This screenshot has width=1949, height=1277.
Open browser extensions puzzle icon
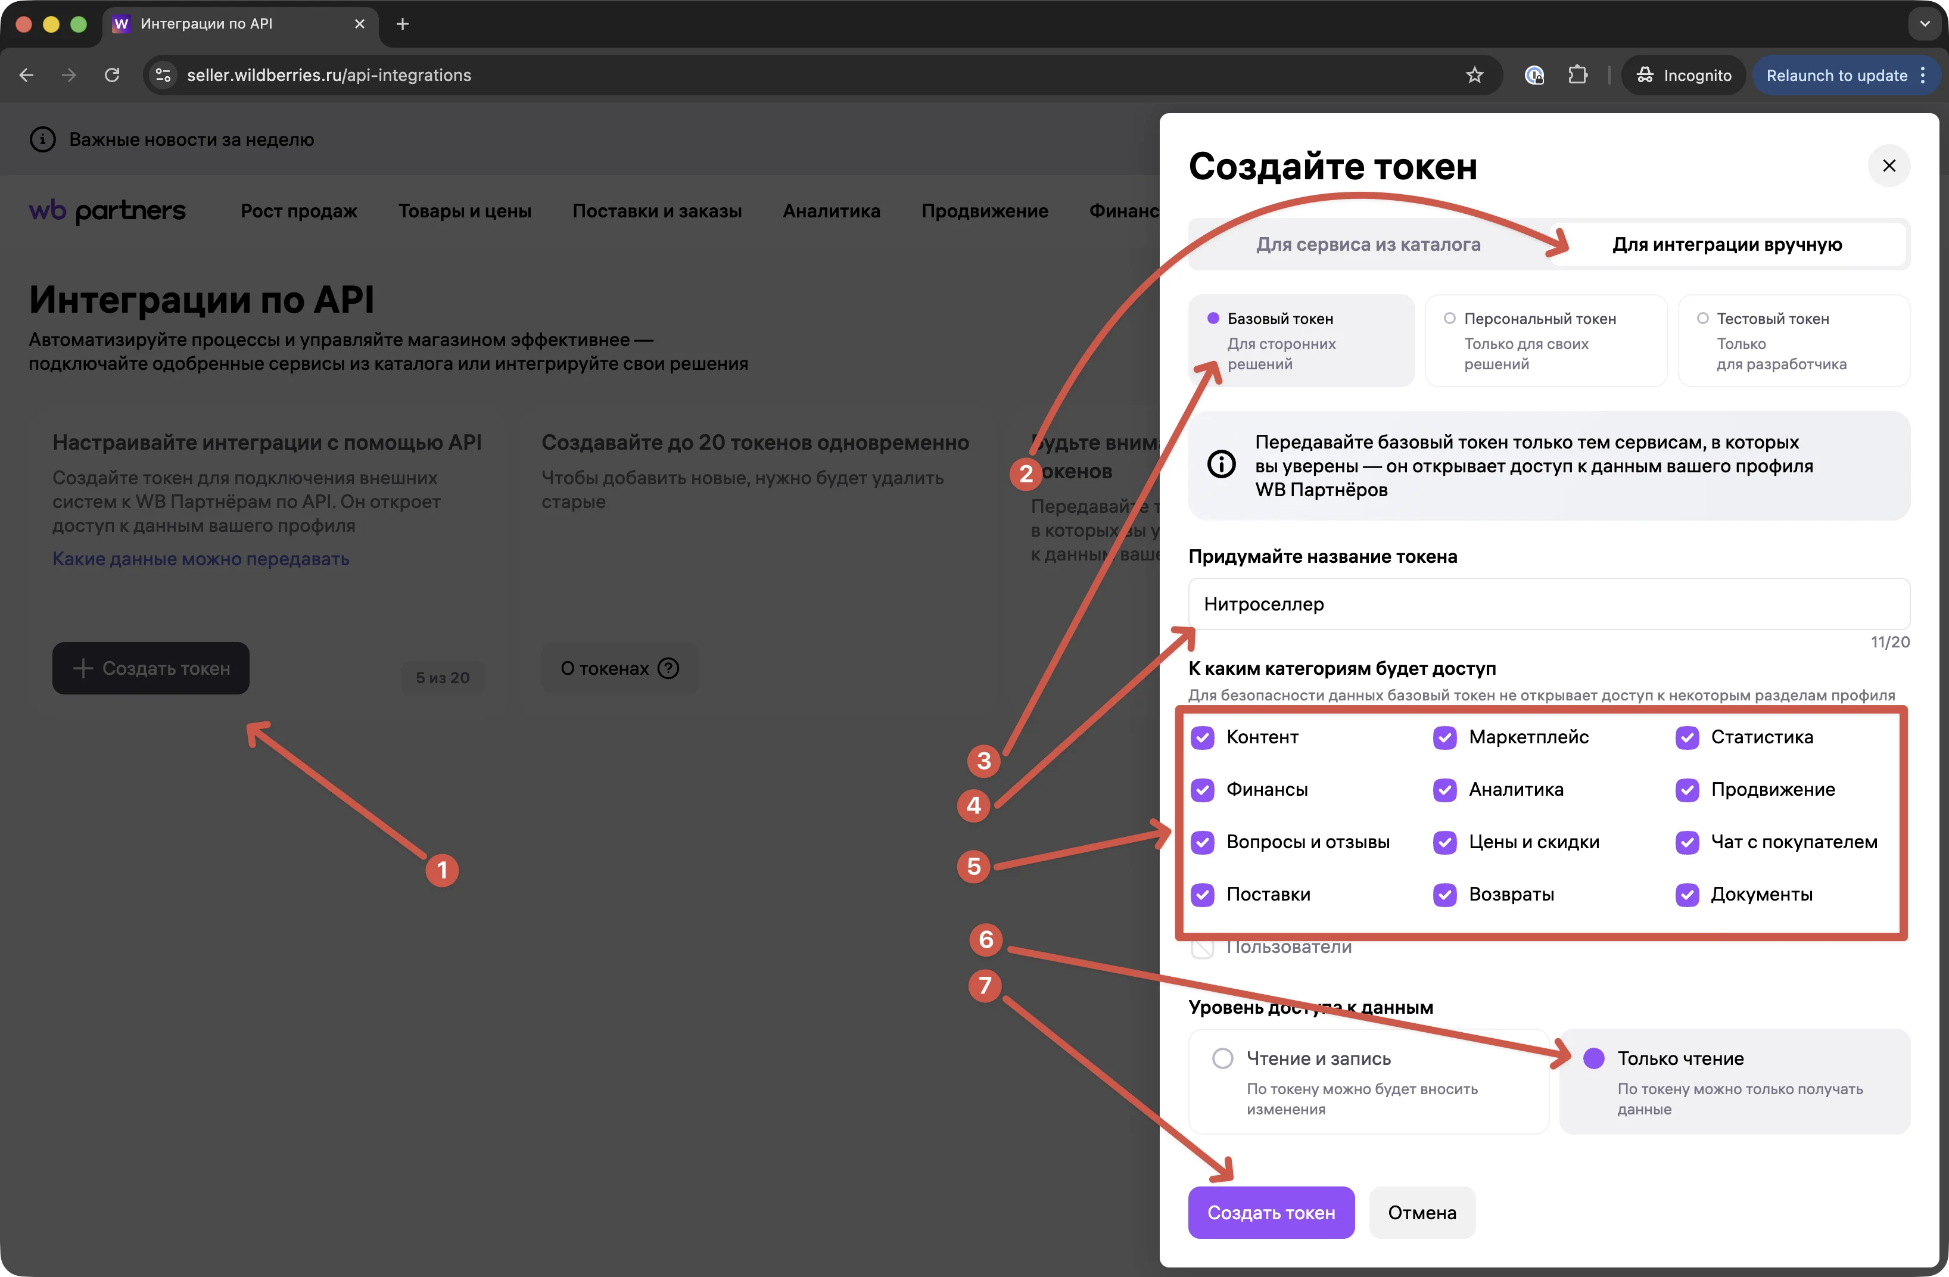[1577, 74]
